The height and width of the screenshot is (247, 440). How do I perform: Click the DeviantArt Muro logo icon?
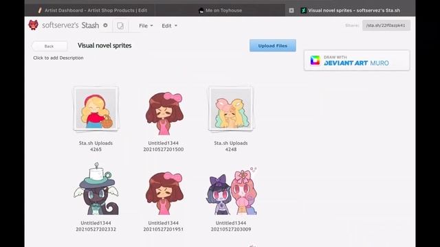[315, 60]
